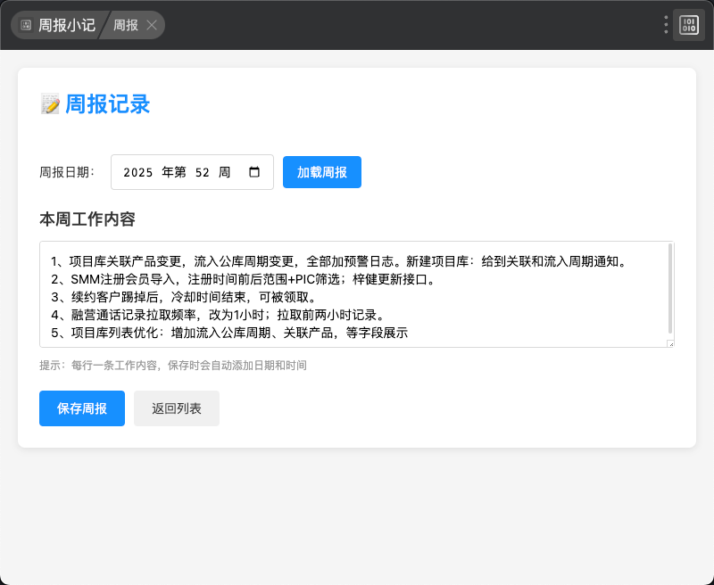Viewport: 714px width, 585px height.
Task: Click the 周报小记 app icon in tab
Action: coord(26,25)
